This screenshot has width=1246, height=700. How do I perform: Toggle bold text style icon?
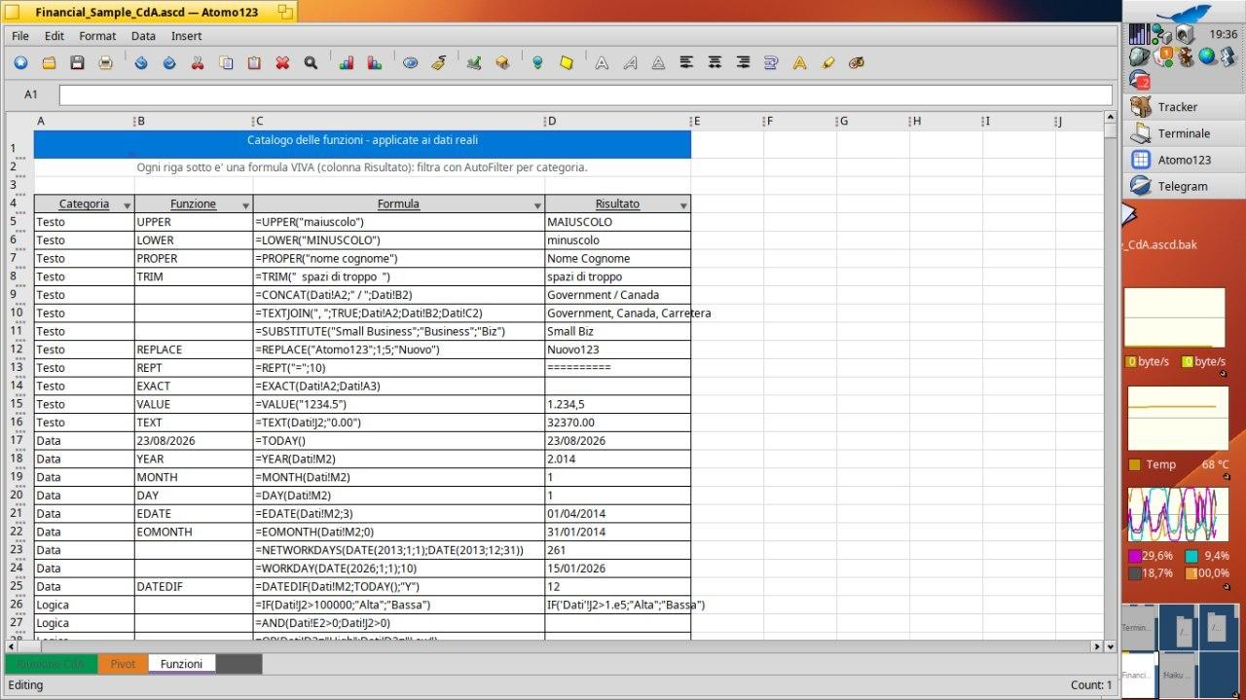602,62
